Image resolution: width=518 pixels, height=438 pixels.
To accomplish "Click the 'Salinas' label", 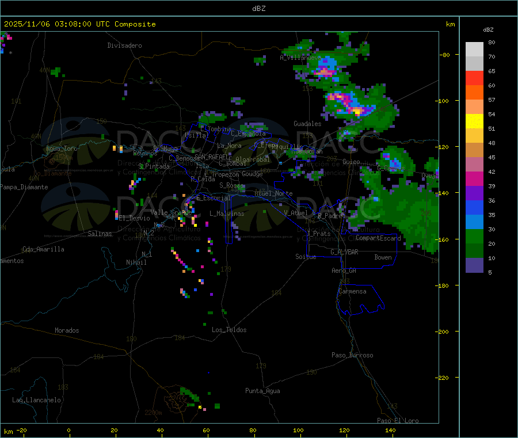I will [100, 234].
